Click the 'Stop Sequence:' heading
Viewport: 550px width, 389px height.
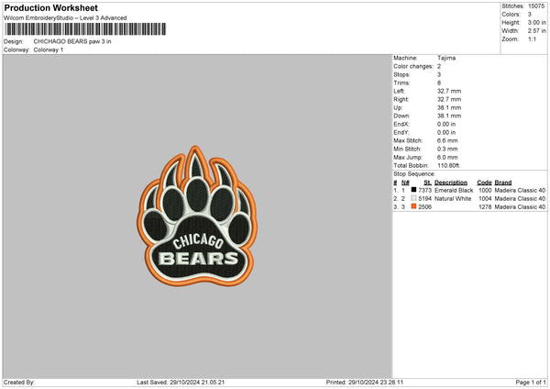414,174
